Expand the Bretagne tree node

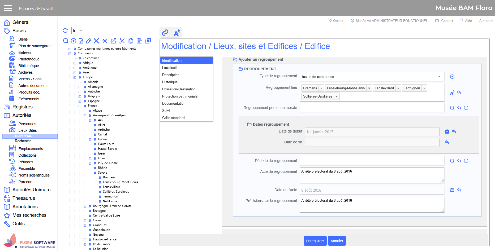(85, 211)
